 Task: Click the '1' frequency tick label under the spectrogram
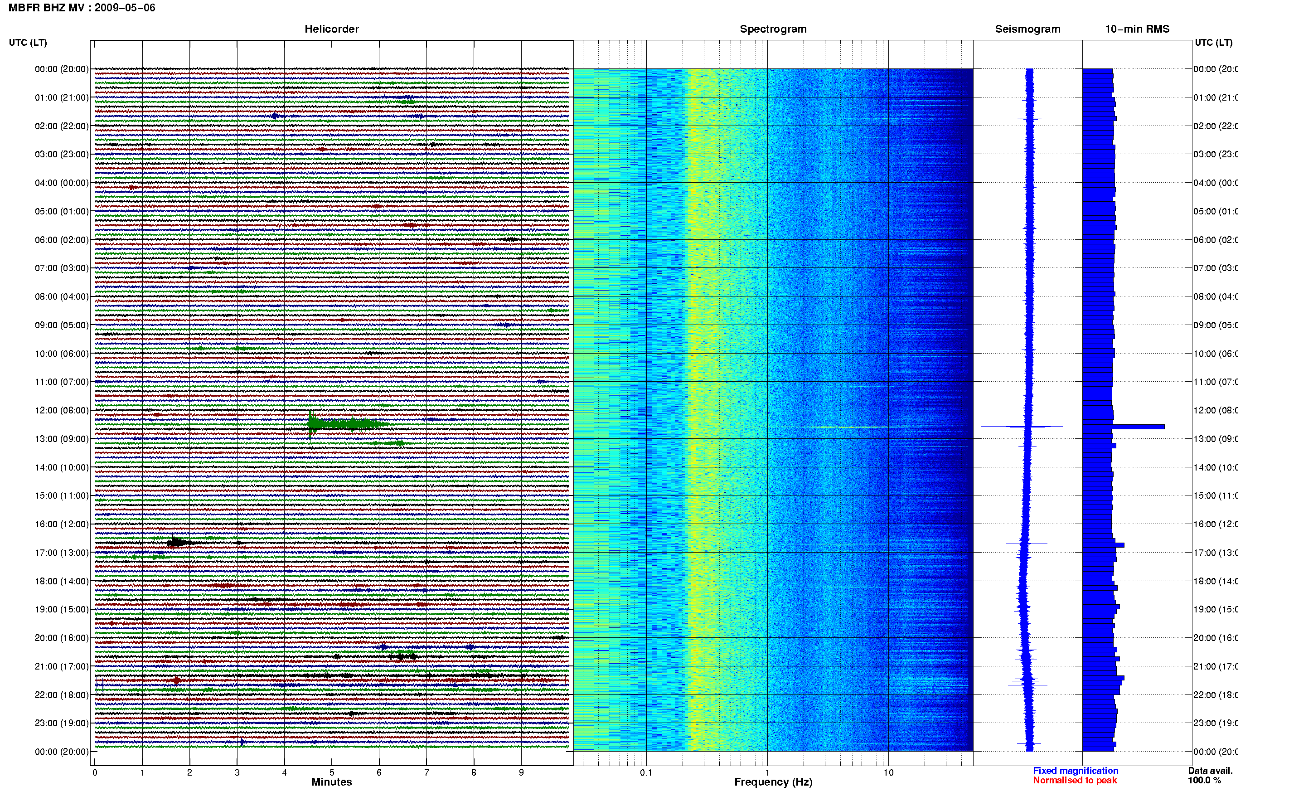point(767,772)
